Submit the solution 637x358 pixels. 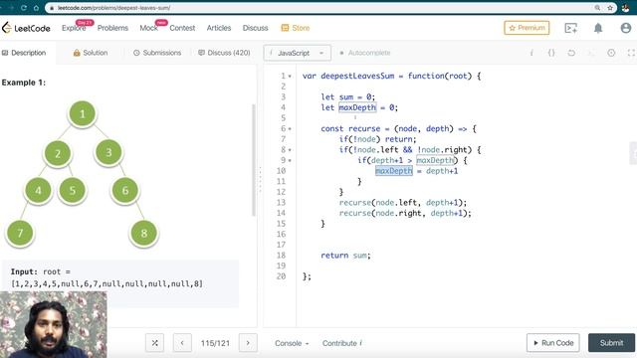pyautogui.click(x=611, y=343)
